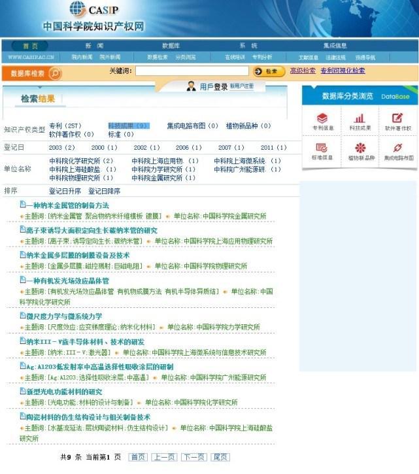Sort results by 登记日升序
Screen dimensions: 419x474
pyautogui.click(x=65, y=191)
